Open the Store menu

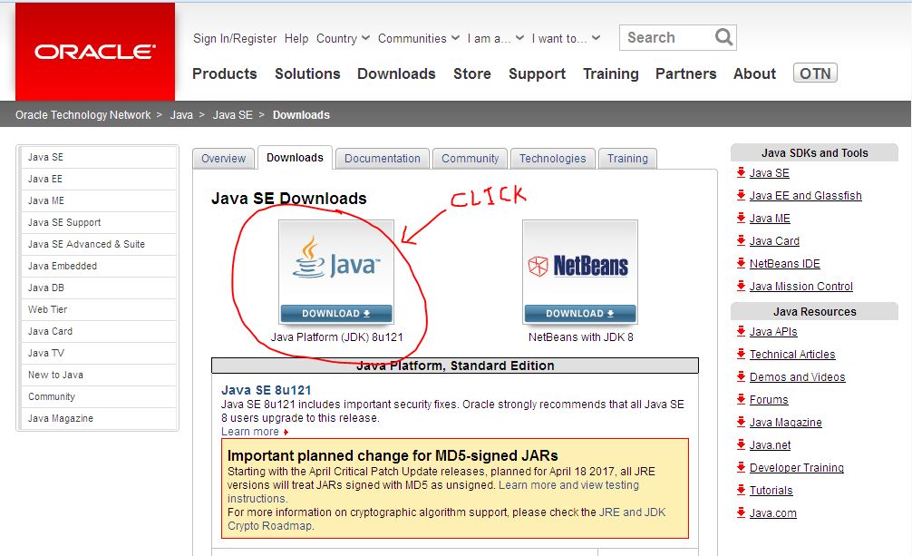click(471, 73)
